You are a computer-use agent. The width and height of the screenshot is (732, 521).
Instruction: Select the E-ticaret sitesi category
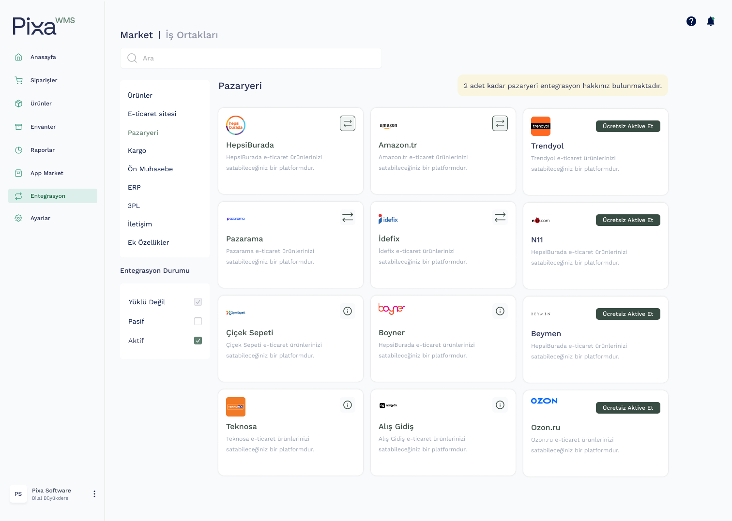pos(152,114)
